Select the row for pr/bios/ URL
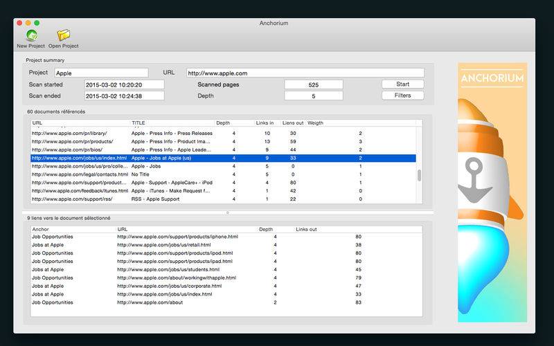The width and height of the screenshot is (554, 346). click(x=223, y=149)
